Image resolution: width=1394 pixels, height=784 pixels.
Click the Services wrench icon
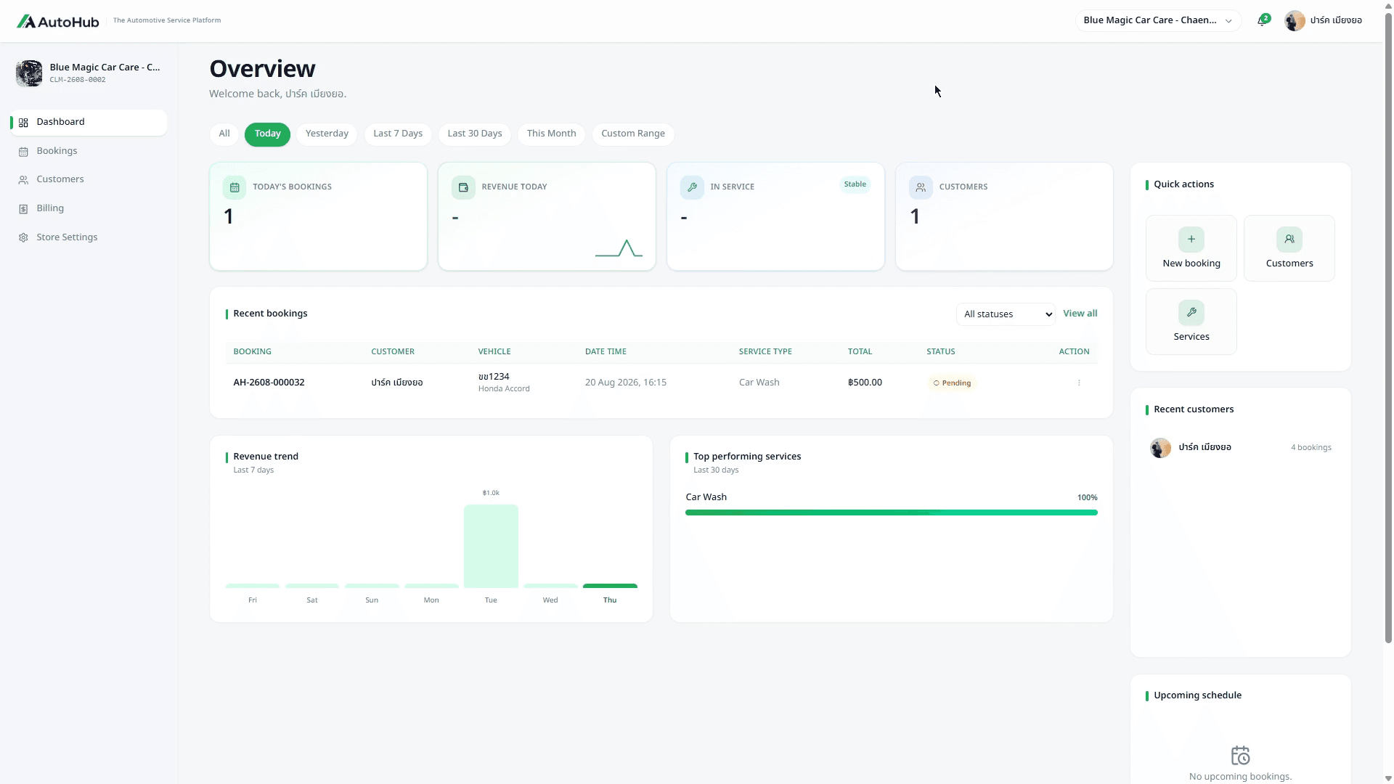pos(1191,313)
